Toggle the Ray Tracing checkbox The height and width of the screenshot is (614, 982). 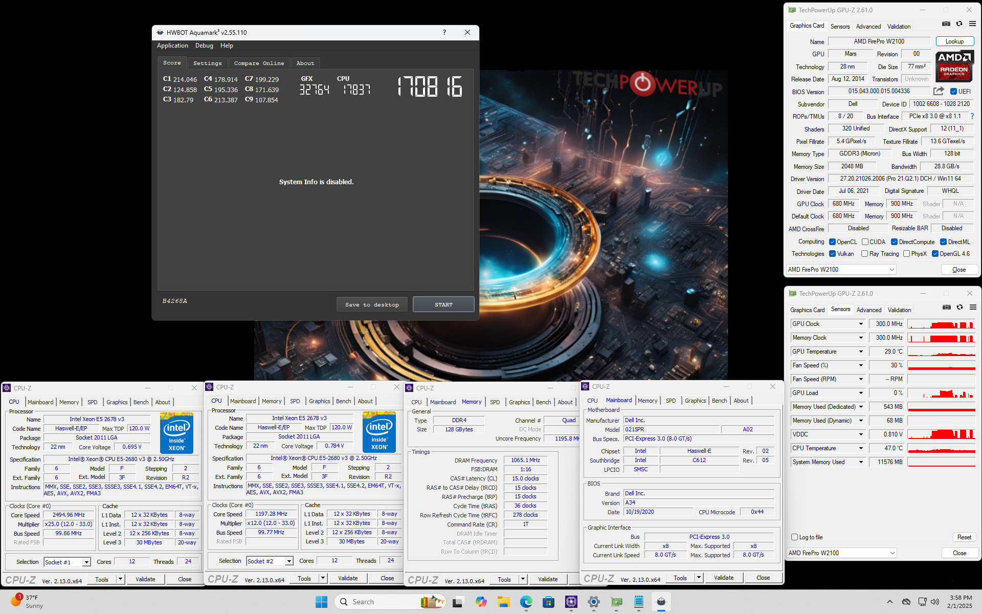[x=864, y=254]
